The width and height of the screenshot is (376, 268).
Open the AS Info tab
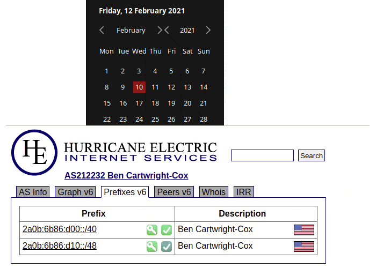click(x=33, y=192)
